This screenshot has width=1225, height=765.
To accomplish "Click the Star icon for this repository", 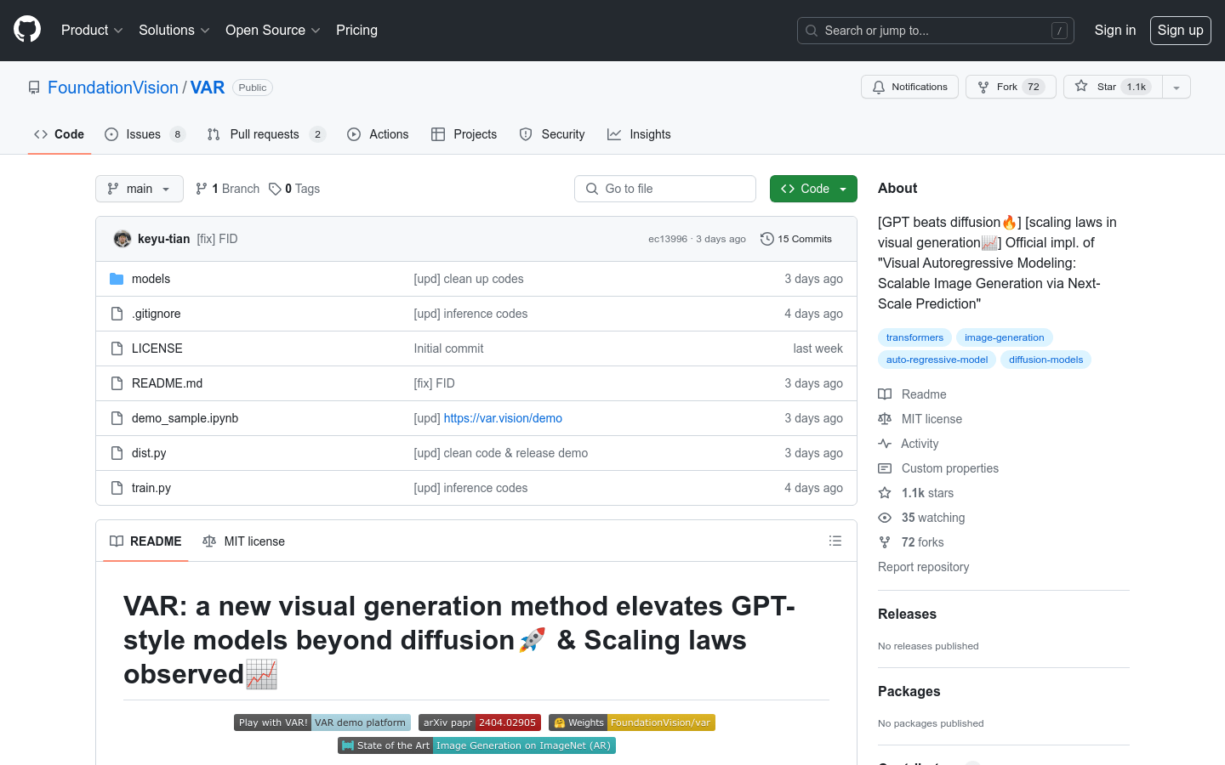I will tap(1081, 86).
